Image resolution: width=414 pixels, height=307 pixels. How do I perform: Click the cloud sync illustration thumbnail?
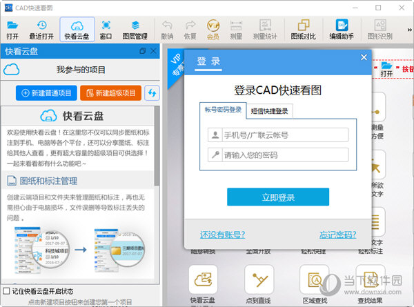tap(80, 250)
